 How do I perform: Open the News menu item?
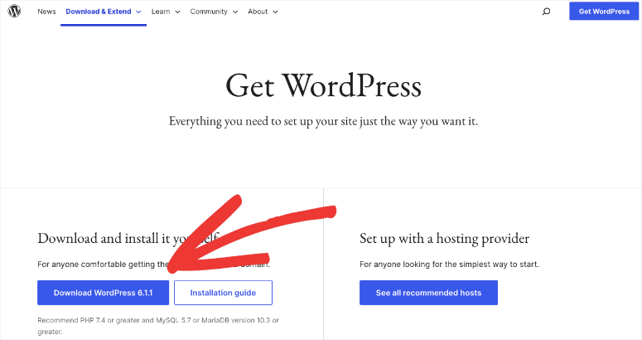pos(46,12)
